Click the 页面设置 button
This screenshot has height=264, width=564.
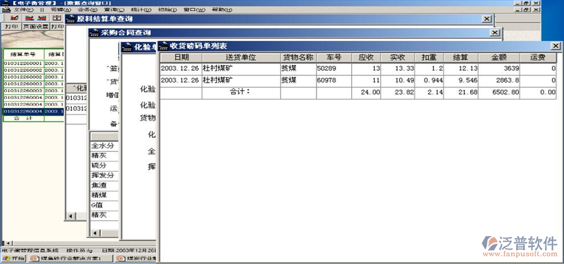click(35, 27)
